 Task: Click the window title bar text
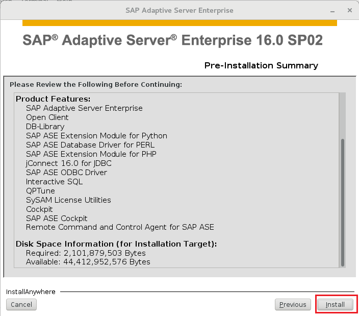click(x=179, y=10)
